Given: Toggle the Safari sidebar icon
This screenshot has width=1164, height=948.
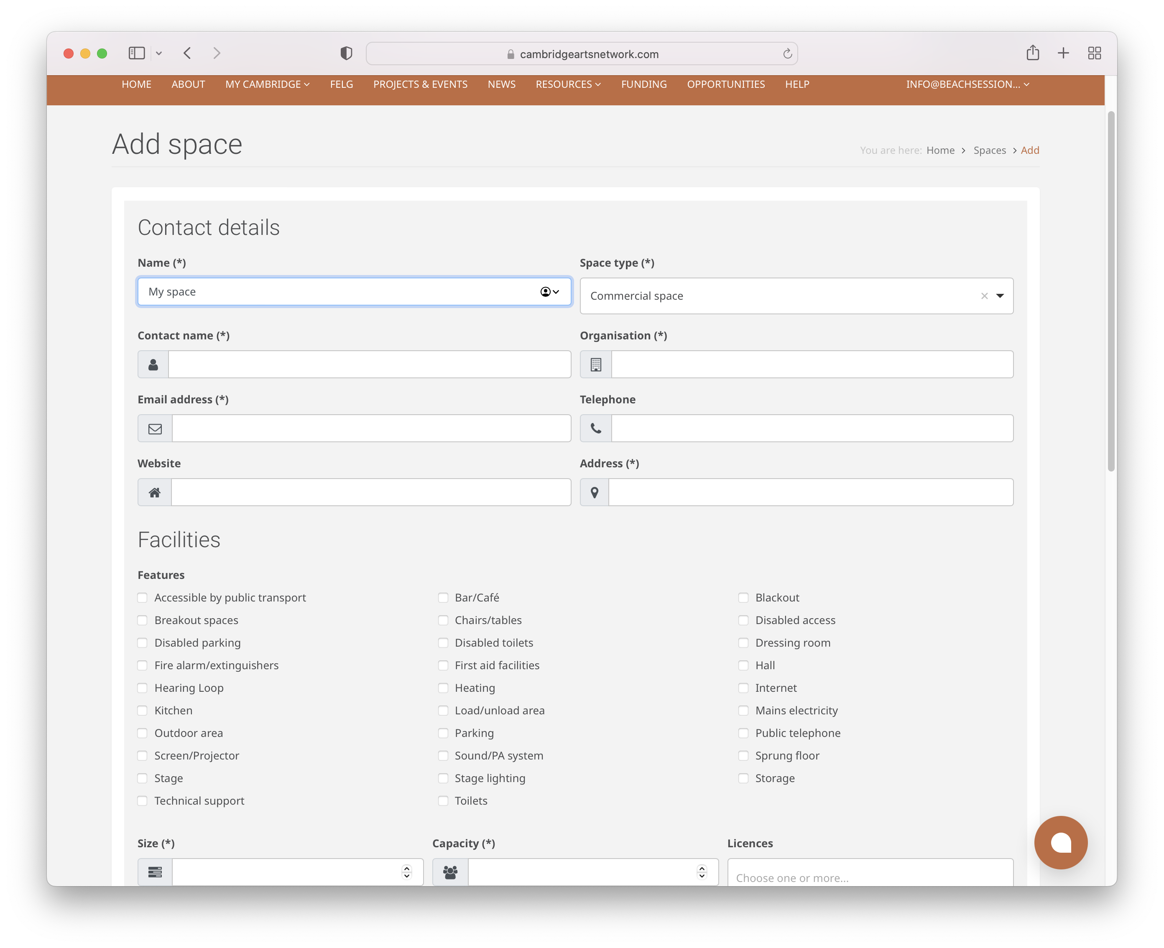Looking at the screenshot, I should click(x=137, y=53).
